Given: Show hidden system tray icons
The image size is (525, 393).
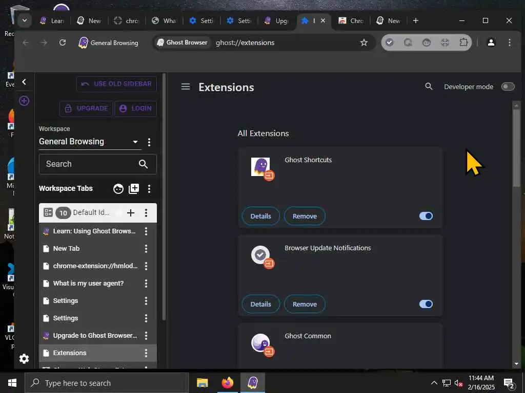Looking at the screenshot, I should click(434, 383).
